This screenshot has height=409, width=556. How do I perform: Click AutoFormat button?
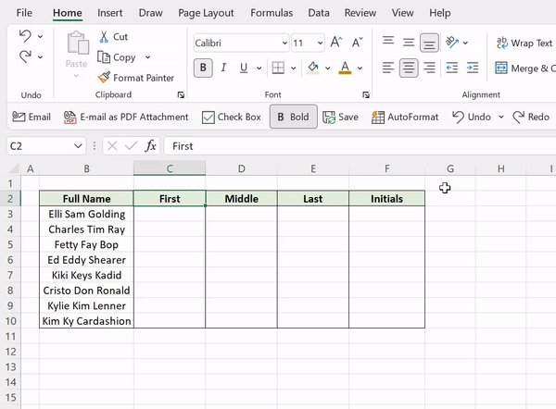(x=405, y=117)
